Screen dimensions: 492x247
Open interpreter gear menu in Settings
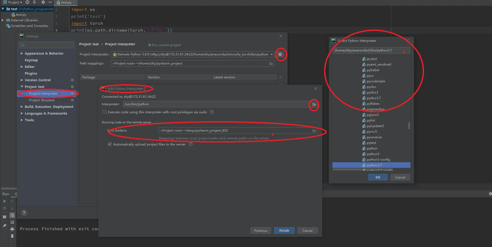click(x=280, y=54)
